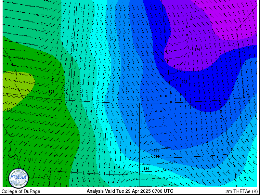Click the 278 contour label
This screenshot has width=260, height=195.
(x=185, y=82)
